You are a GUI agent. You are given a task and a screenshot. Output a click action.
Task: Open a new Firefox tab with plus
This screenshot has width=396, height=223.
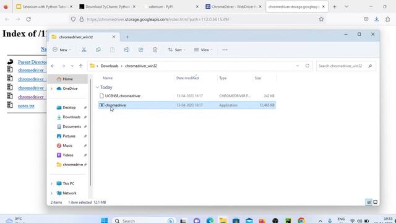click(x=335, y=7)
